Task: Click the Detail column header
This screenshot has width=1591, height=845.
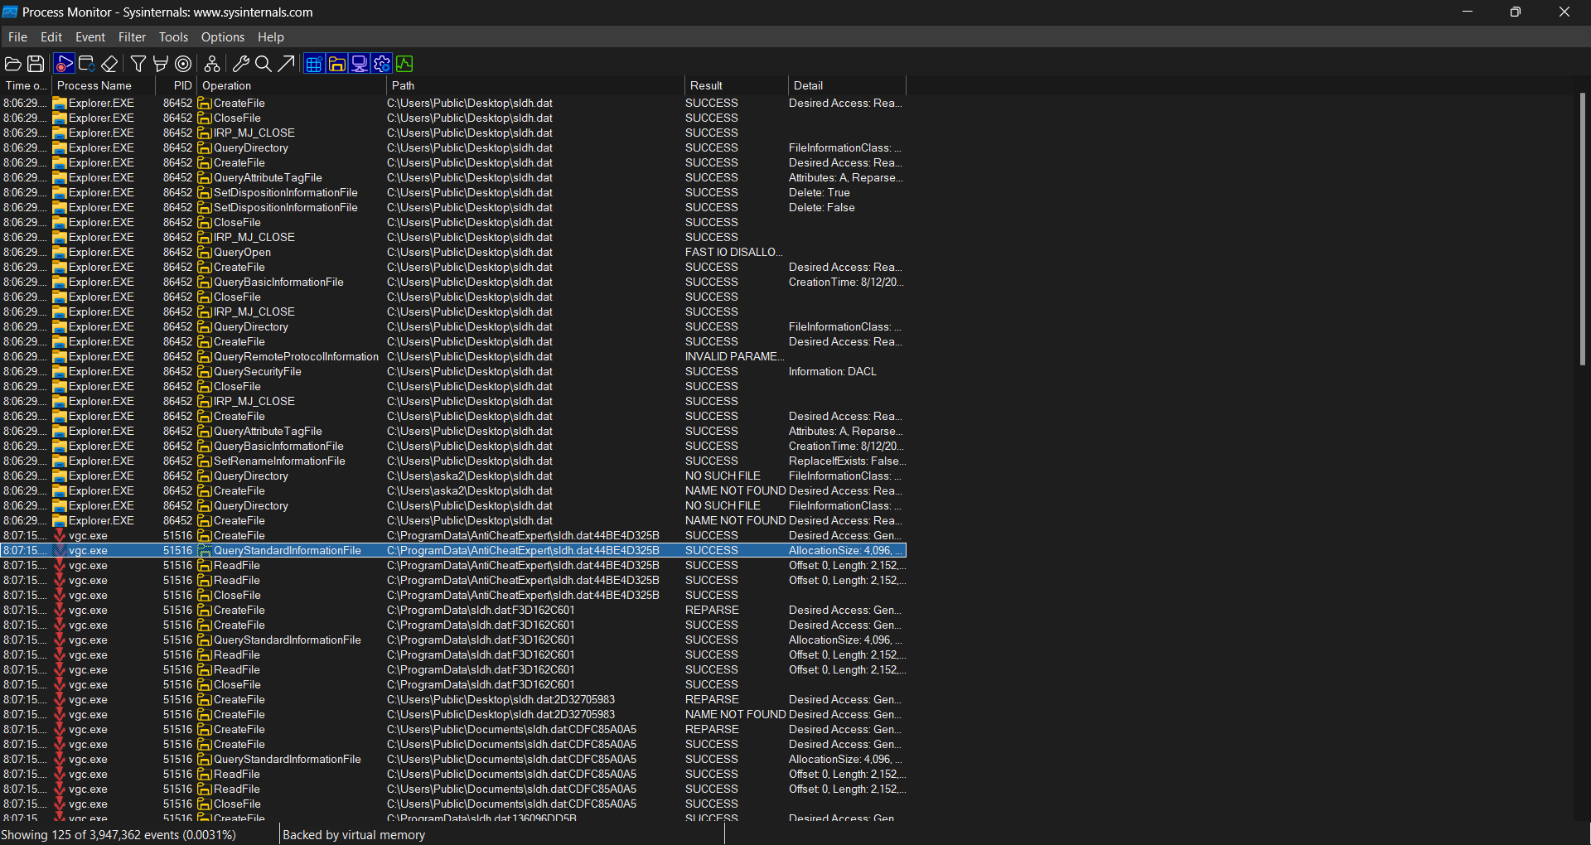Action: pos(847,85)
